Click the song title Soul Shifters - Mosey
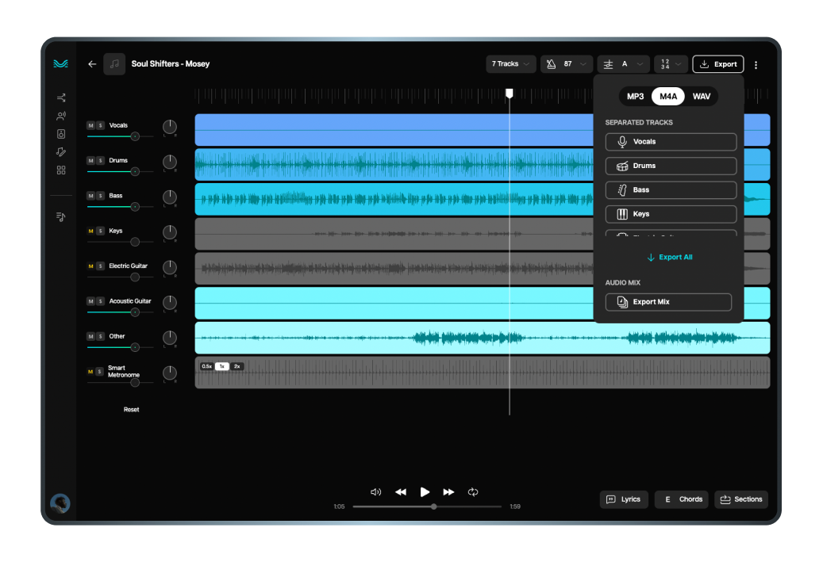This screenshot has height=562, width=823. point(171,64)
